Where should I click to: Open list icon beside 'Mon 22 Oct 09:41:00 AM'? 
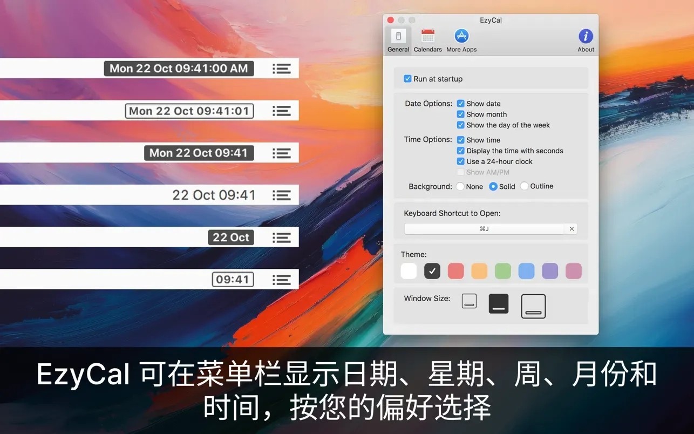[x=282, y=69]
